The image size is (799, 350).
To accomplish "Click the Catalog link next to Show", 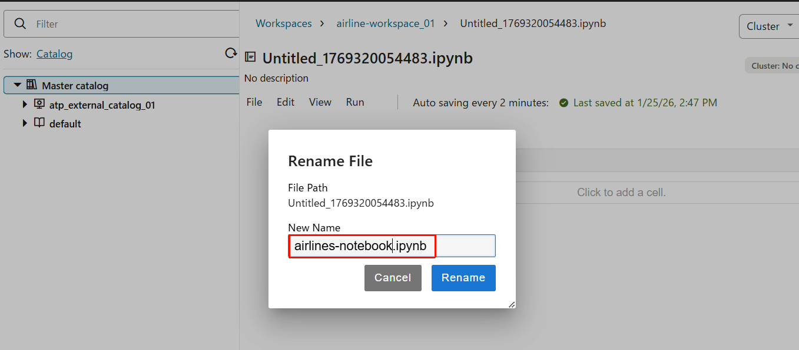I will 54,54.
